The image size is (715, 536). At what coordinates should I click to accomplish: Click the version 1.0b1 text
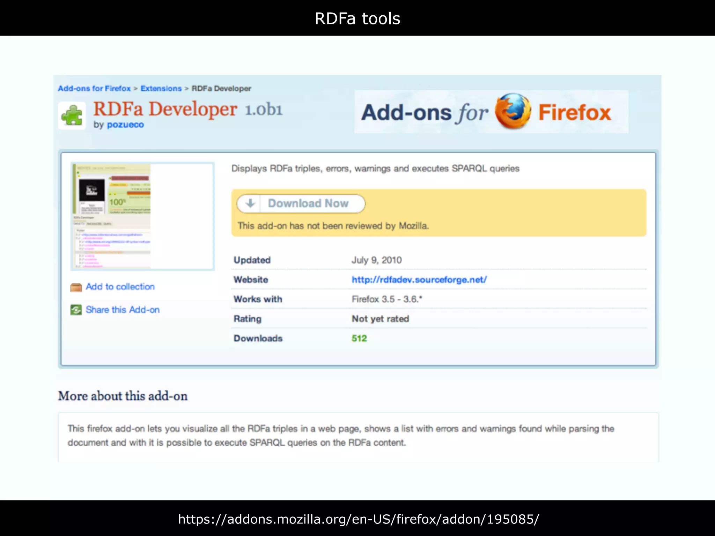264,110
